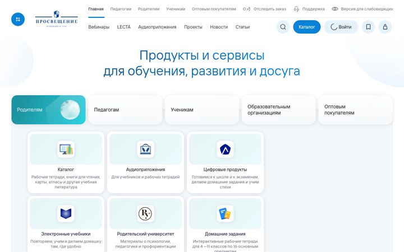
Task: Click the Домашние задания notebooks icon
Action: 225,213
